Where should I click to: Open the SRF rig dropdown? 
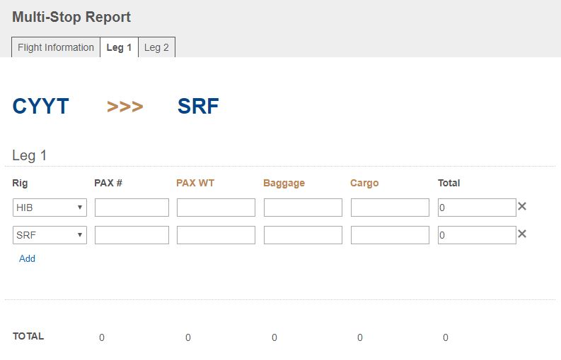point(50,235)
